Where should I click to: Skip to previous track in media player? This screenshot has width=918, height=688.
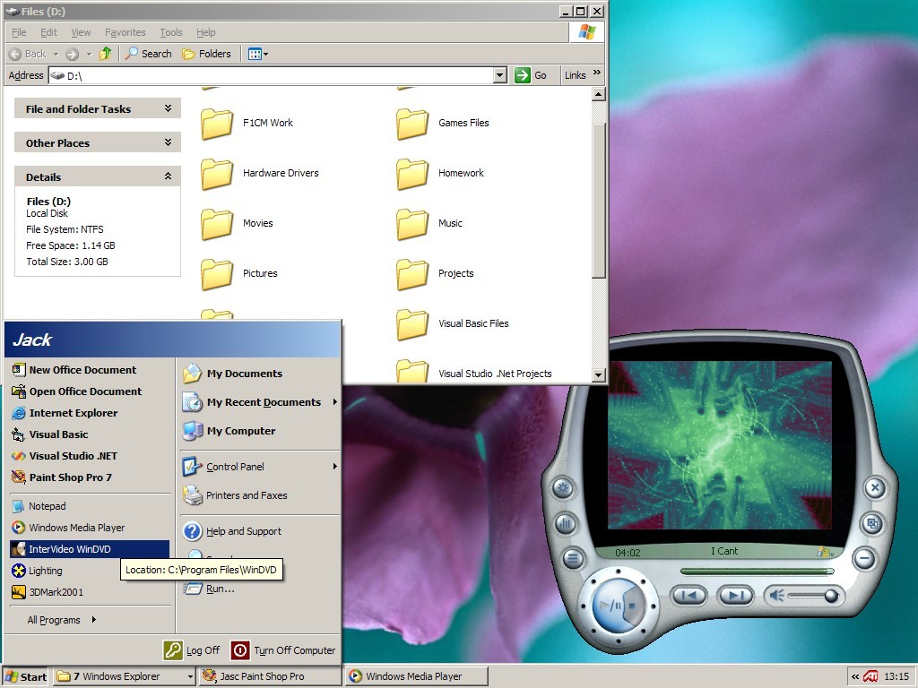click(x=688, y=596)
